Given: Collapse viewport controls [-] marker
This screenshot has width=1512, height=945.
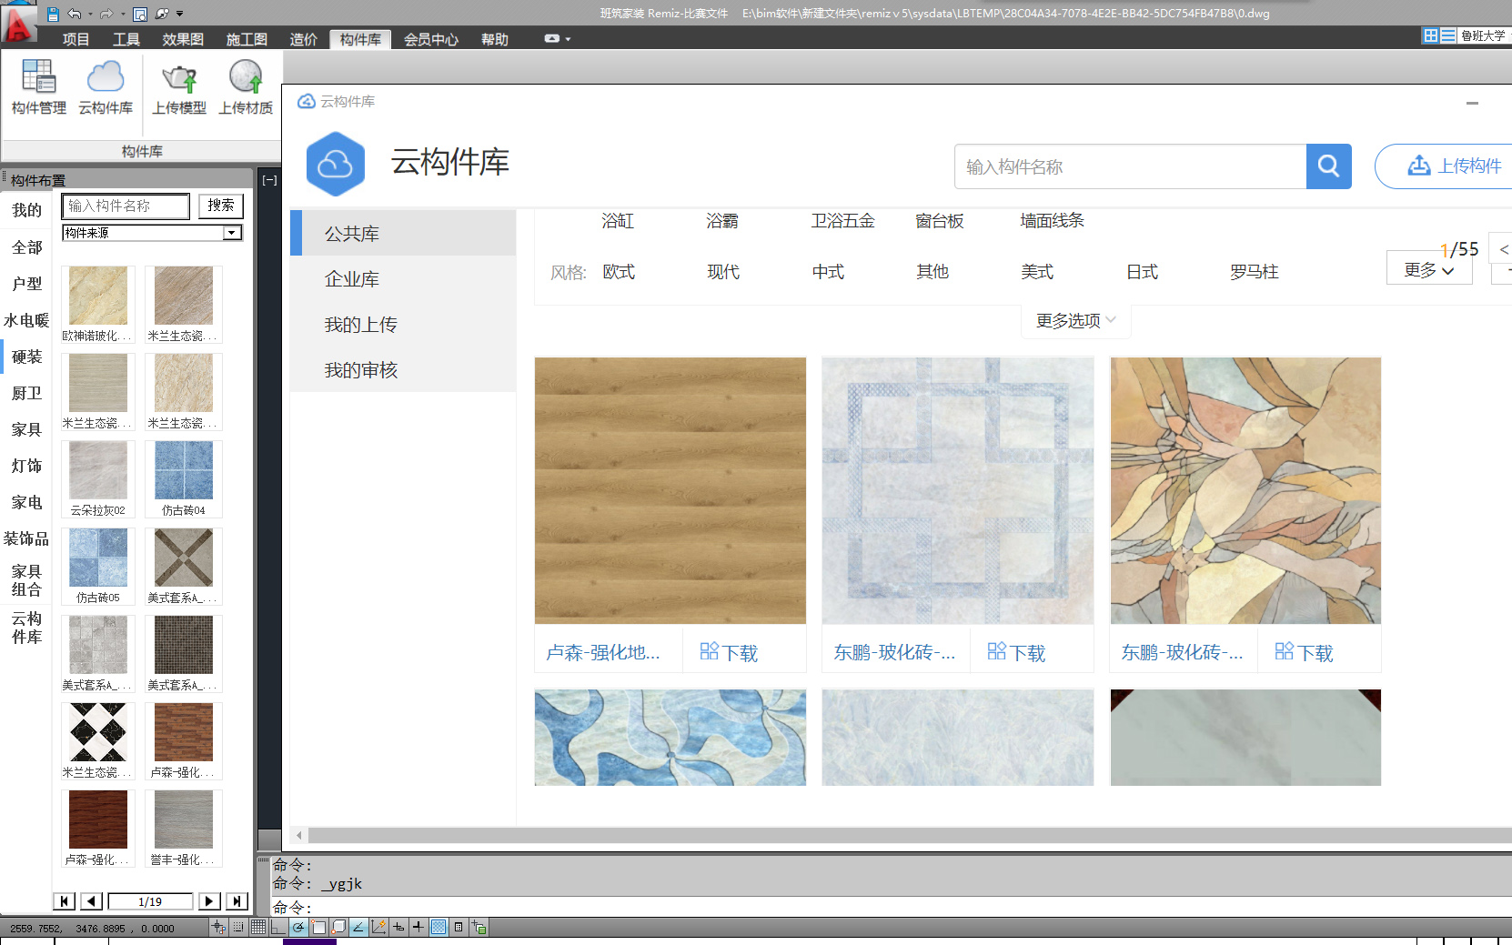Looking at the screenshot, I should click(270, 180).
